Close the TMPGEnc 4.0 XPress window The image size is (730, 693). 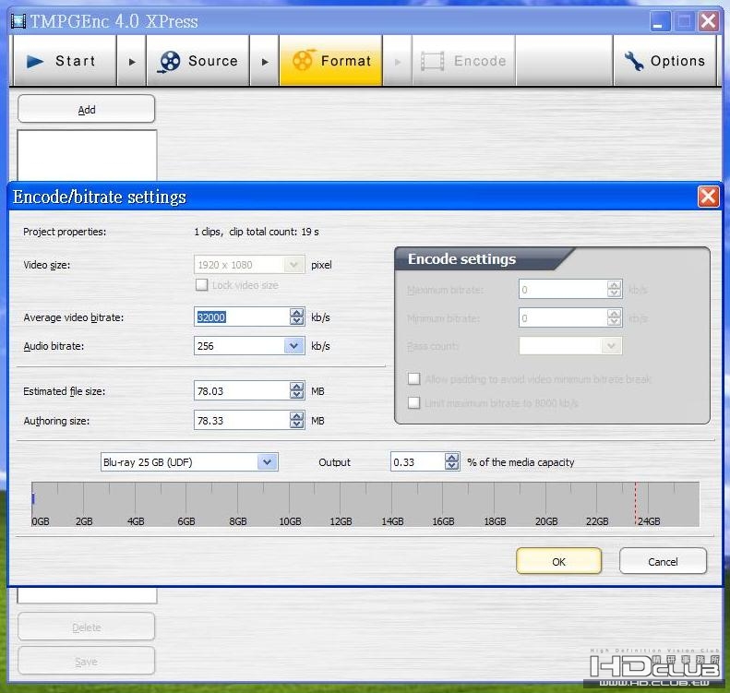point(708,21)
